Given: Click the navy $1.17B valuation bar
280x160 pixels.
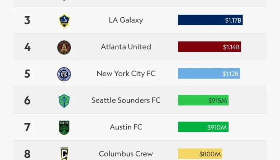Looking at the screenshot, I should point(210,20).
